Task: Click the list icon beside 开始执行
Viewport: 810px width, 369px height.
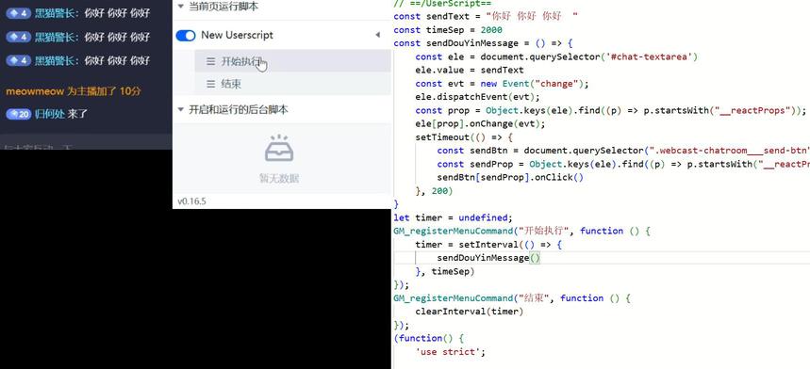Action: [211, 61]
